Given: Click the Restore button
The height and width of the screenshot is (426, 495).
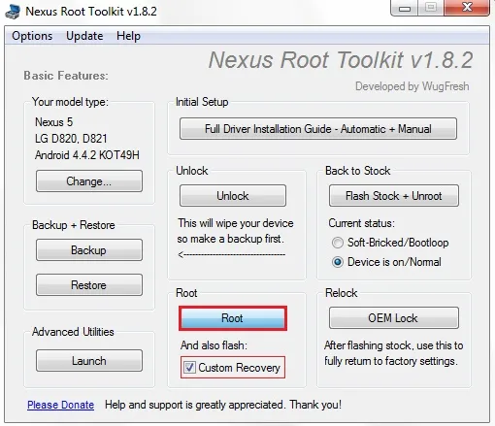Looking at the screenshot, I should pos(89,285).
